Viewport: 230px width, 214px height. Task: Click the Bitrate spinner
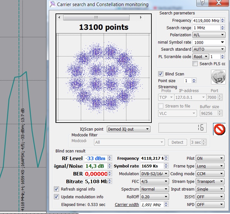[x=110, y=181]
